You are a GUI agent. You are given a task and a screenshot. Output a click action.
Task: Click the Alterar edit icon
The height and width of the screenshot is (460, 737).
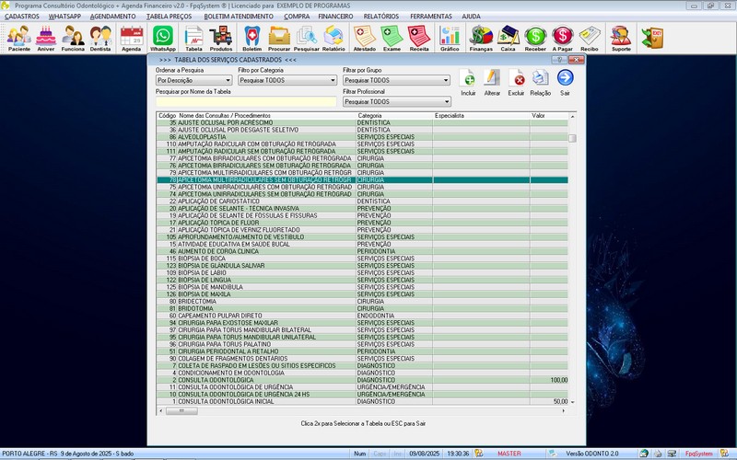493,82
